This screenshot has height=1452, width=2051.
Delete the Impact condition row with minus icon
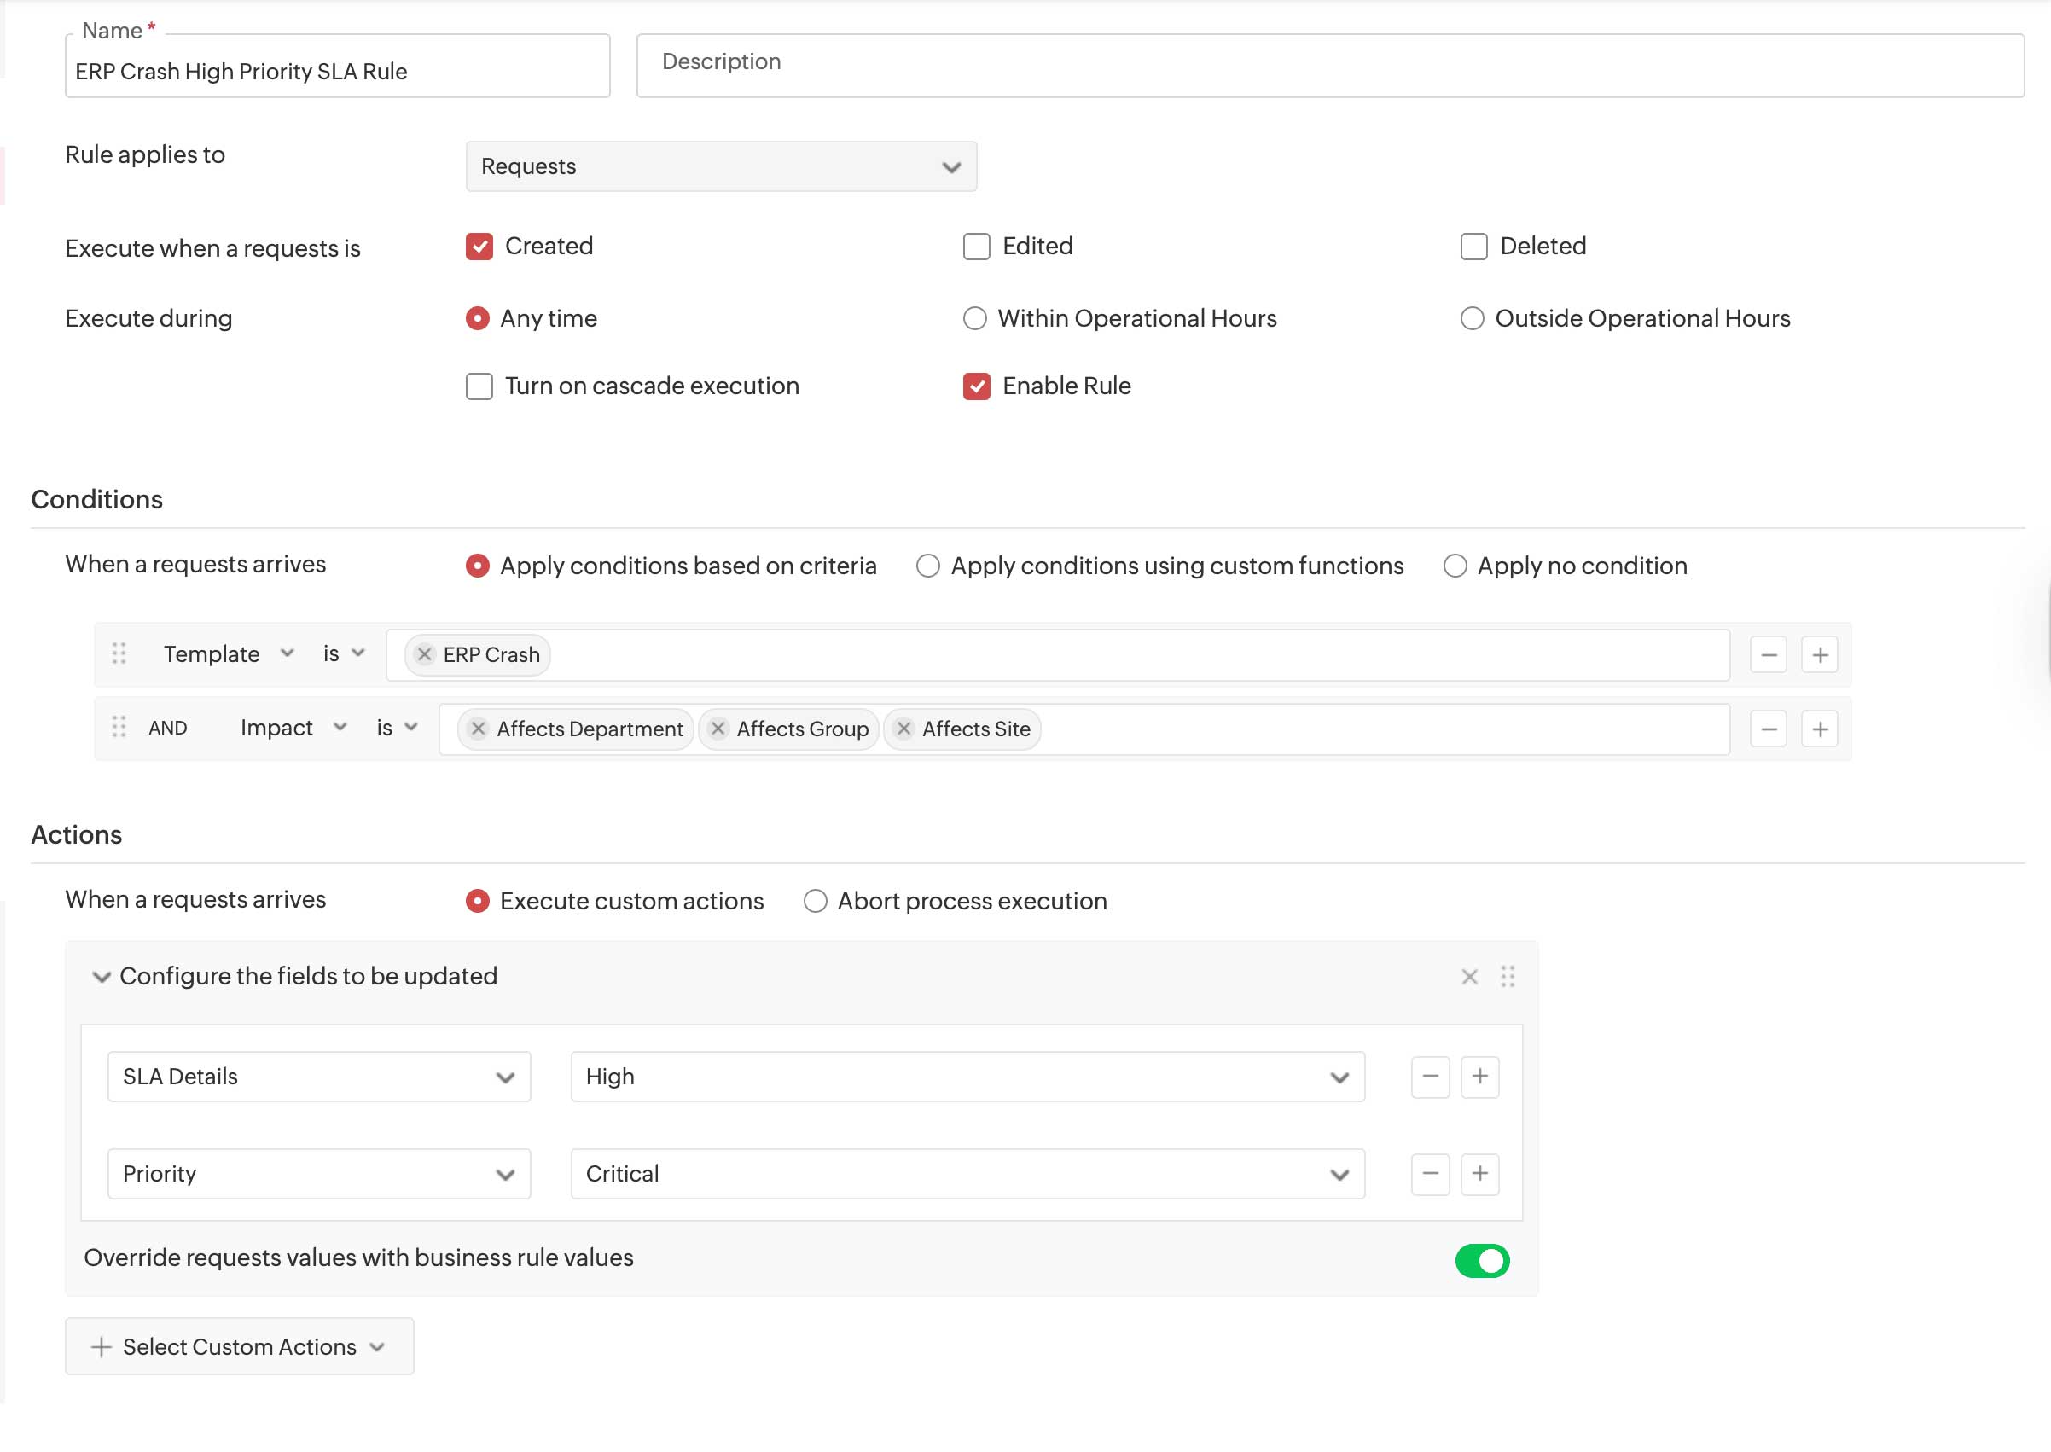(1768, 729)
